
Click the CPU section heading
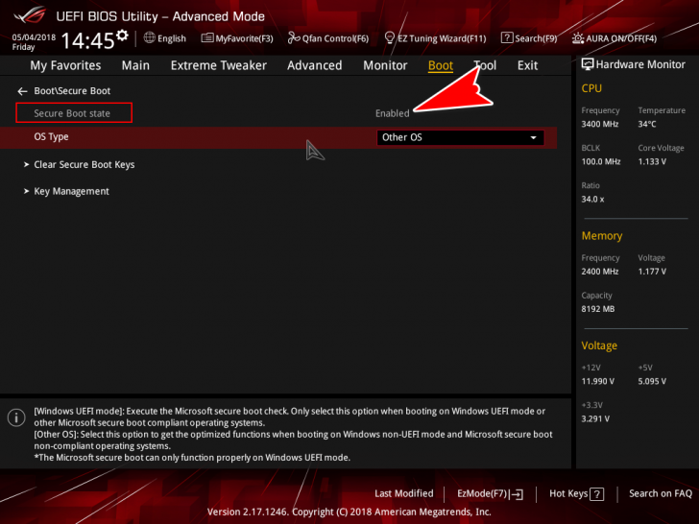(x=591, y=88)
